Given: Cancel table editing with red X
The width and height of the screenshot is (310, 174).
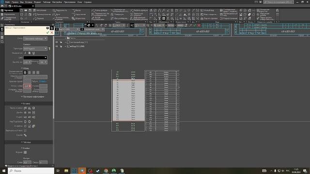Looking at the screenshot, I should point(52,32).
